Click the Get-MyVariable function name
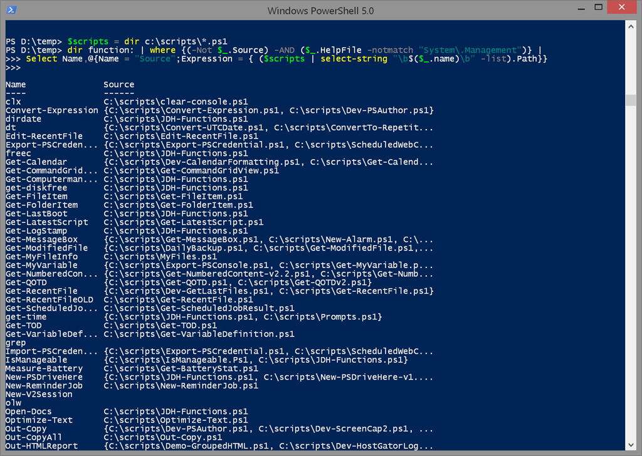The width and height of the screenshot is (642, 456). pos(42,266)
